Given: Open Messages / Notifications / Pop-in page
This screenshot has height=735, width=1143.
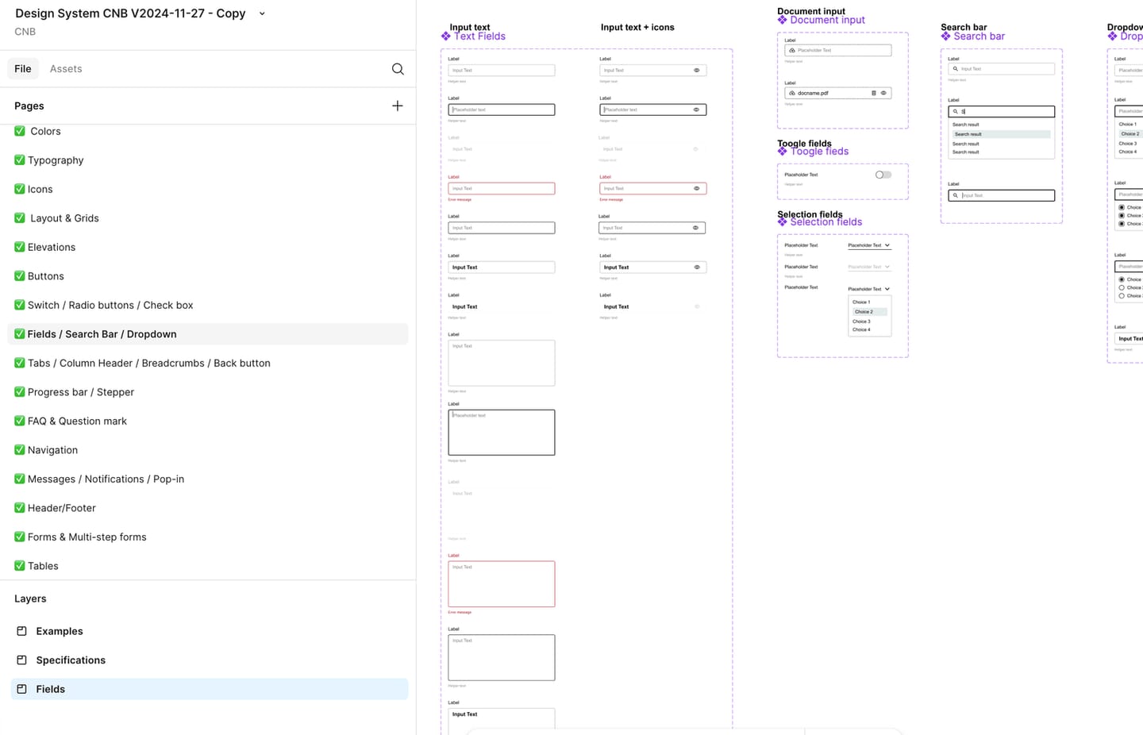Looking at the screenshot, I should coord(208,479).
